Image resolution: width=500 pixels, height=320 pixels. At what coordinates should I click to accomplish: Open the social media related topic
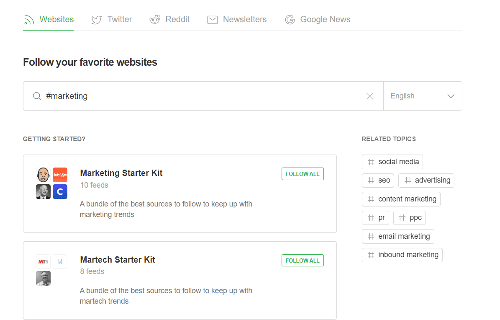coord(392,162)
